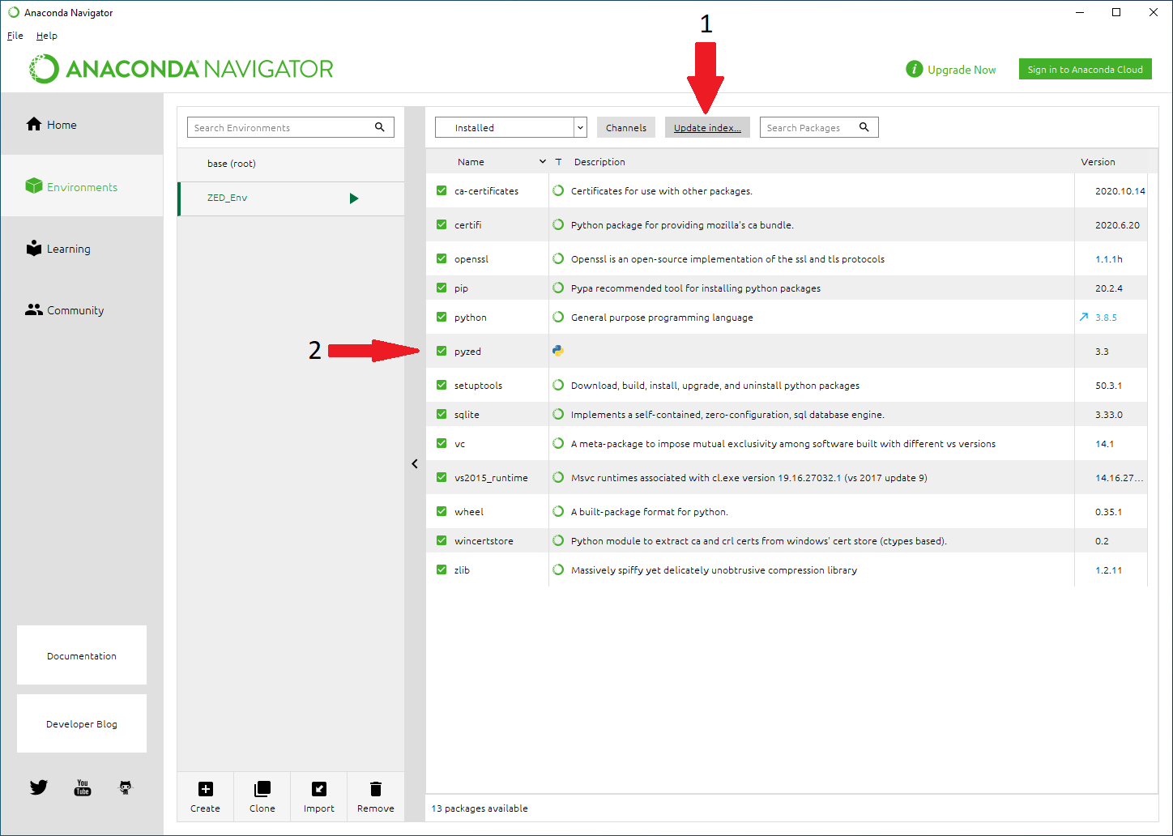Screen dimensions: 1173x836
Task: Click the Description column header
Action: [599, 162]
